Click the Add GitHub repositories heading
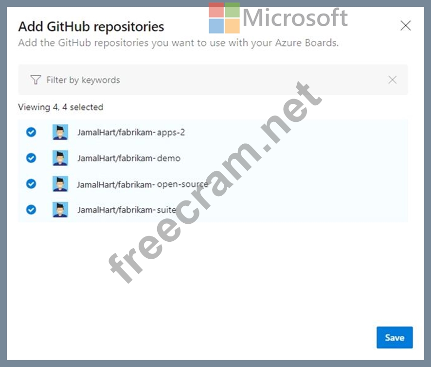The height and width of the screenshot is (367, 431). [91, 27]
